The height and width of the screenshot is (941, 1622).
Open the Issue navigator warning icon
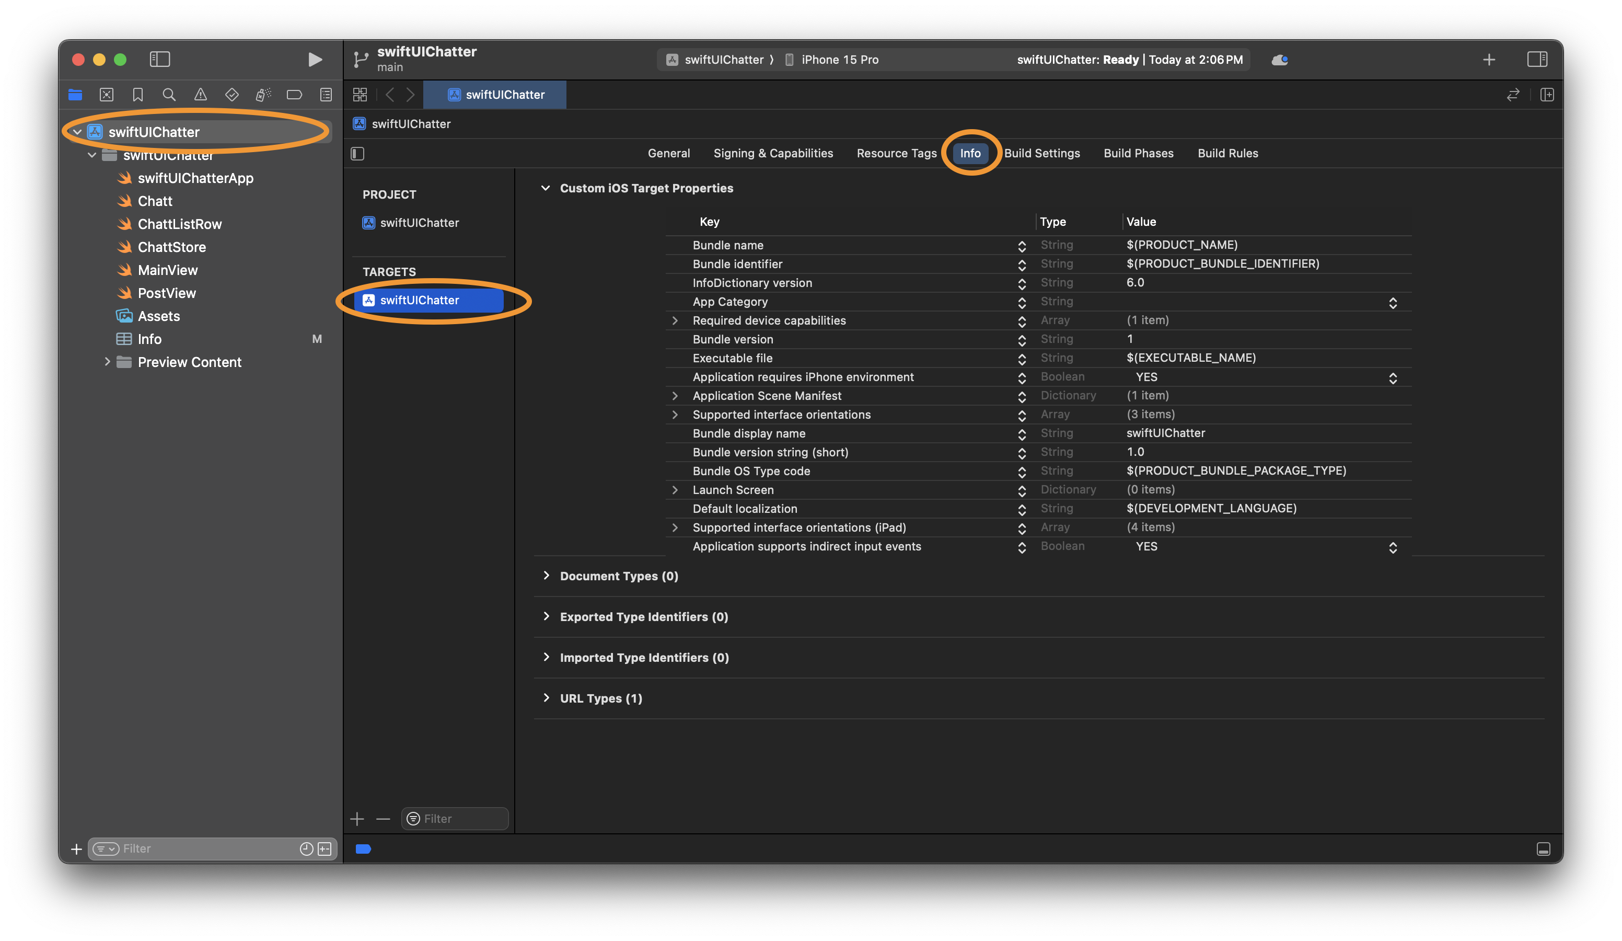click(201, 95)
